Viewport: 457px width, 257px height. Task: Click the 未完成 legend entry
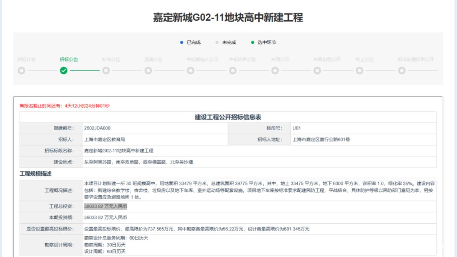coord(226,43)
